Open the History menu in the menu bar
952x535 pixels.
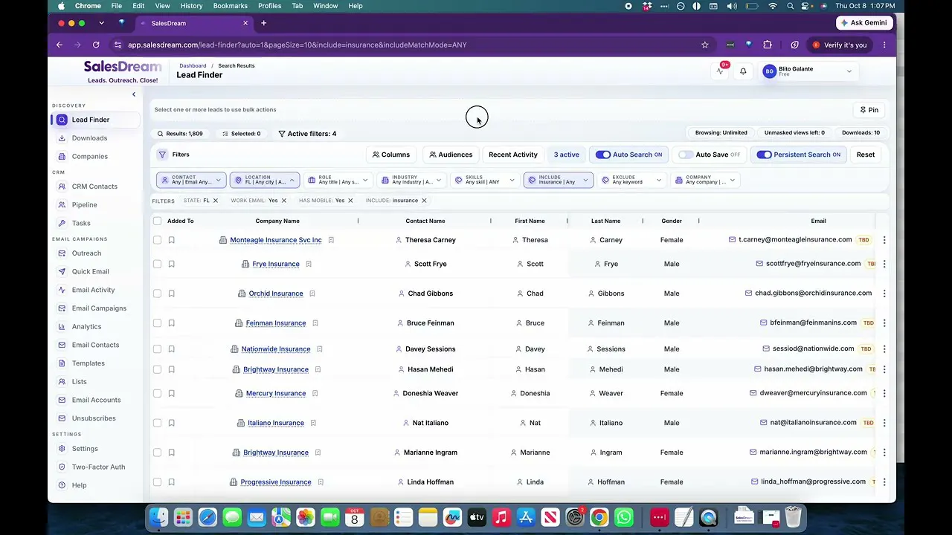point(191,6)
